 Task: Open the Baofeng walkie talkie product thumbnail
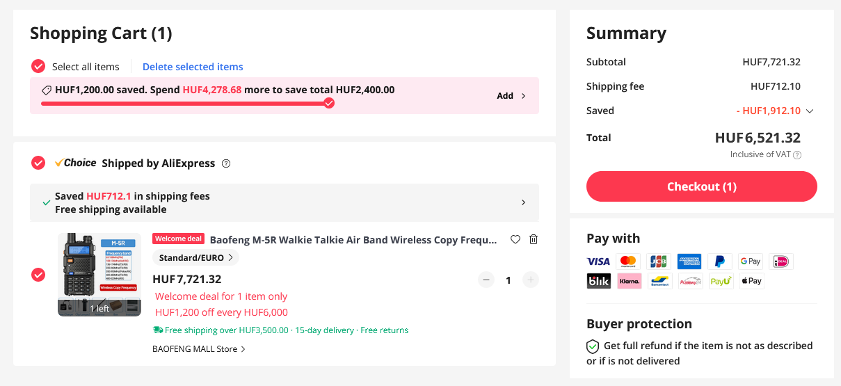tap(99, 275)
